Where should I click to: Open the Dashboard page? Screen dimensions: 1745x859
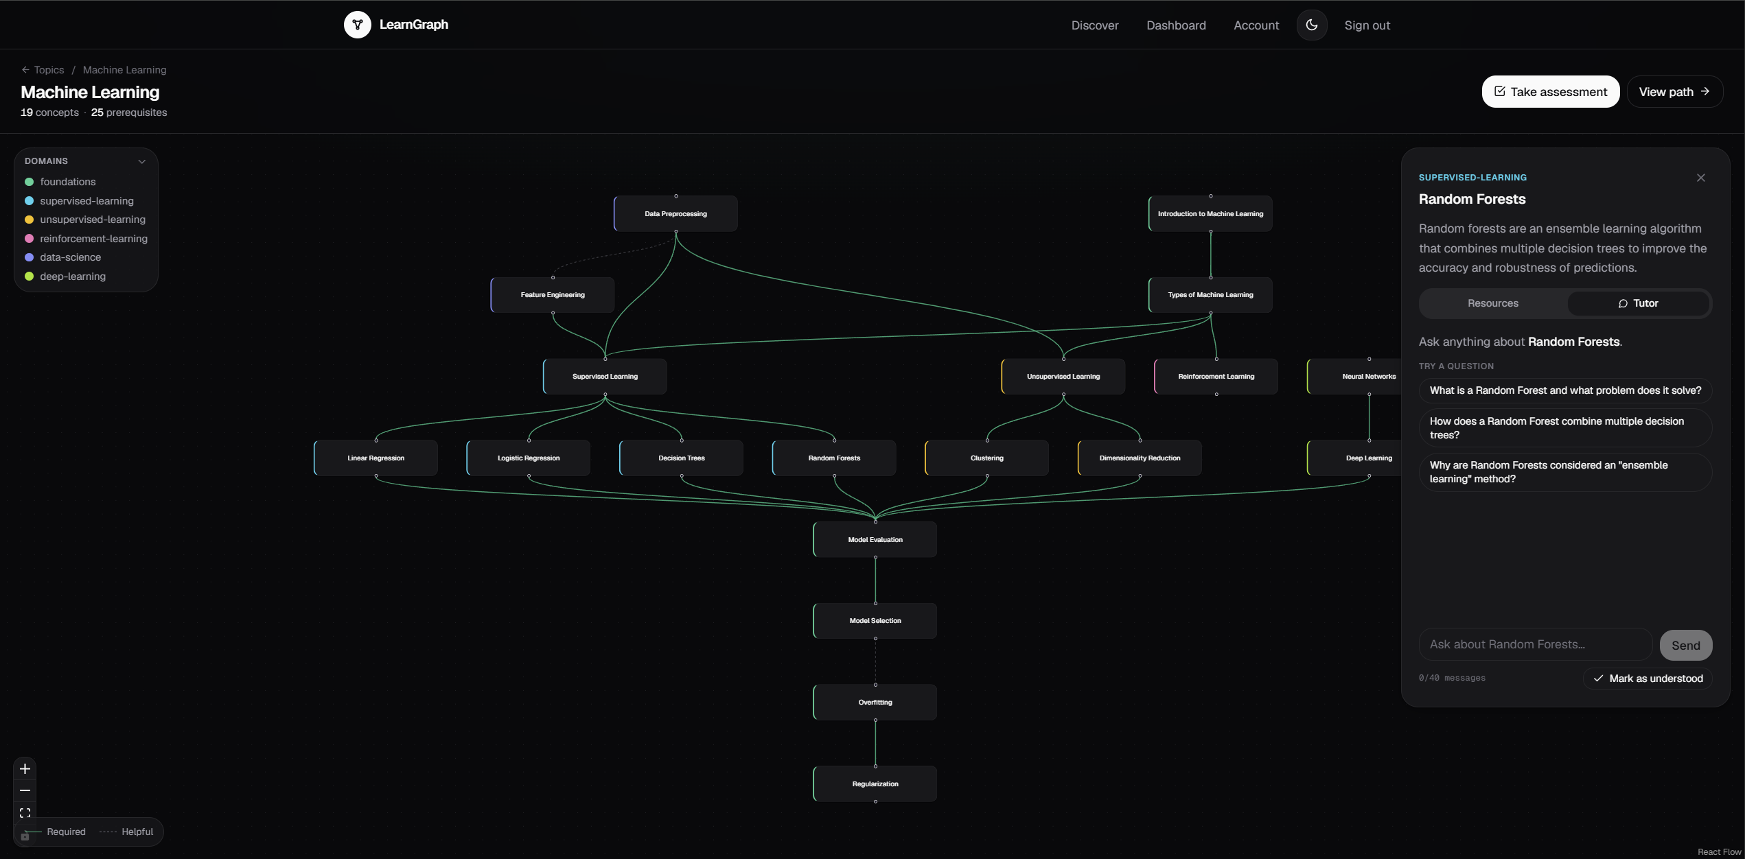1176,25
